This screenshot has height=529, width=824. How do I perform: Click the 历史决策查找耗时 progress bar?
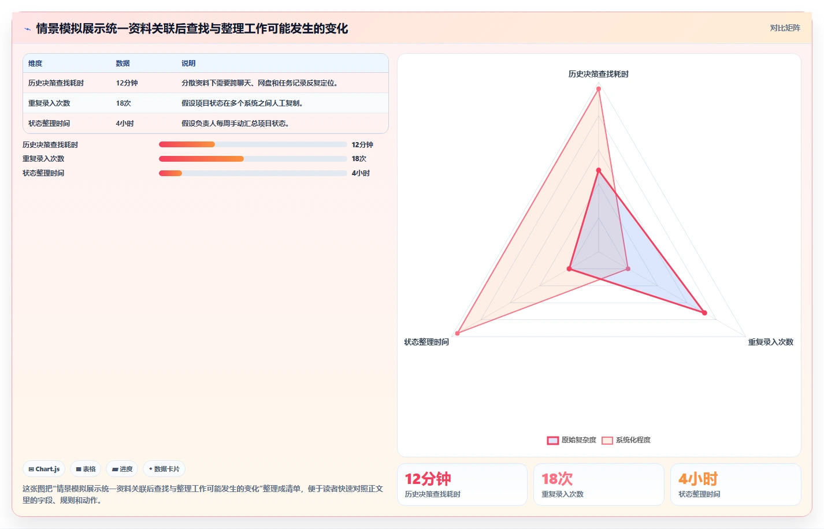tap(253, 144)
